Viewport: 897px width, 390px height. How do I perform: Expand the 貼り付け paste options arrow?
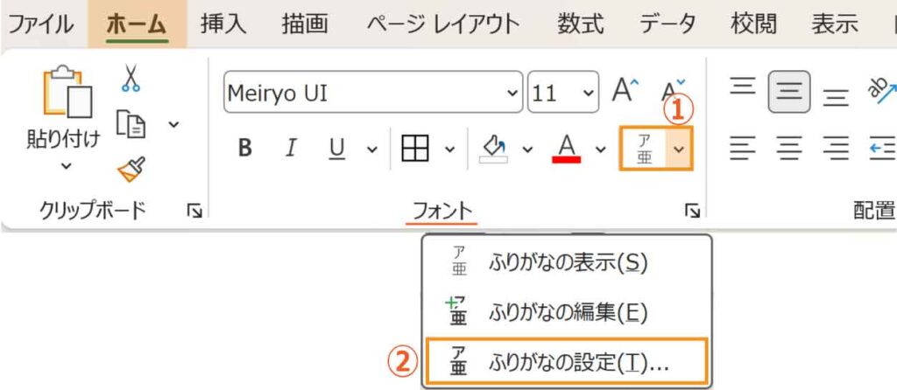(67, 165)
